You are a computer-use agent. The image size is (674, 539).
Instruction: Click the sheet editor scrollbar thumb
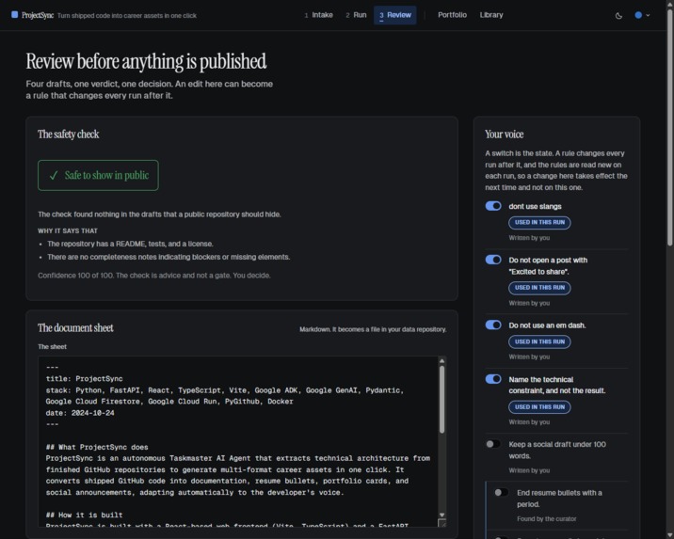(441, 400)
